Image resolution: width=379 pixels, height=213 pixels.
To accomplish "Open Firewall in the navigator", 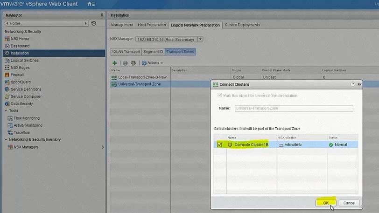I will tap(17, 75).
